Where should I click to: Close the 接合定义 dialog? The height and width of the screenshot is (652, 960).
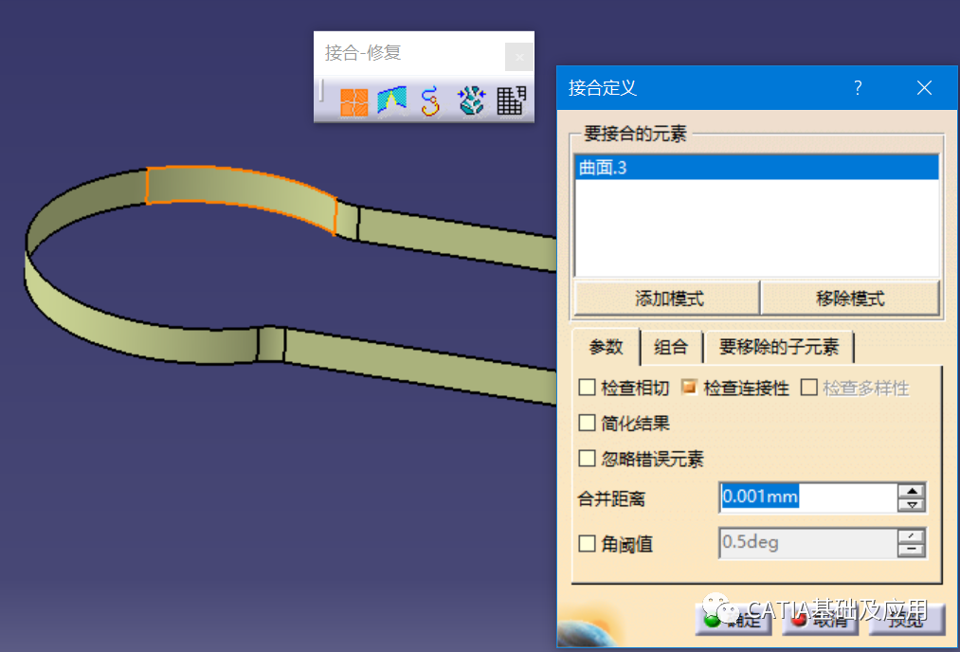click(924, 88)
